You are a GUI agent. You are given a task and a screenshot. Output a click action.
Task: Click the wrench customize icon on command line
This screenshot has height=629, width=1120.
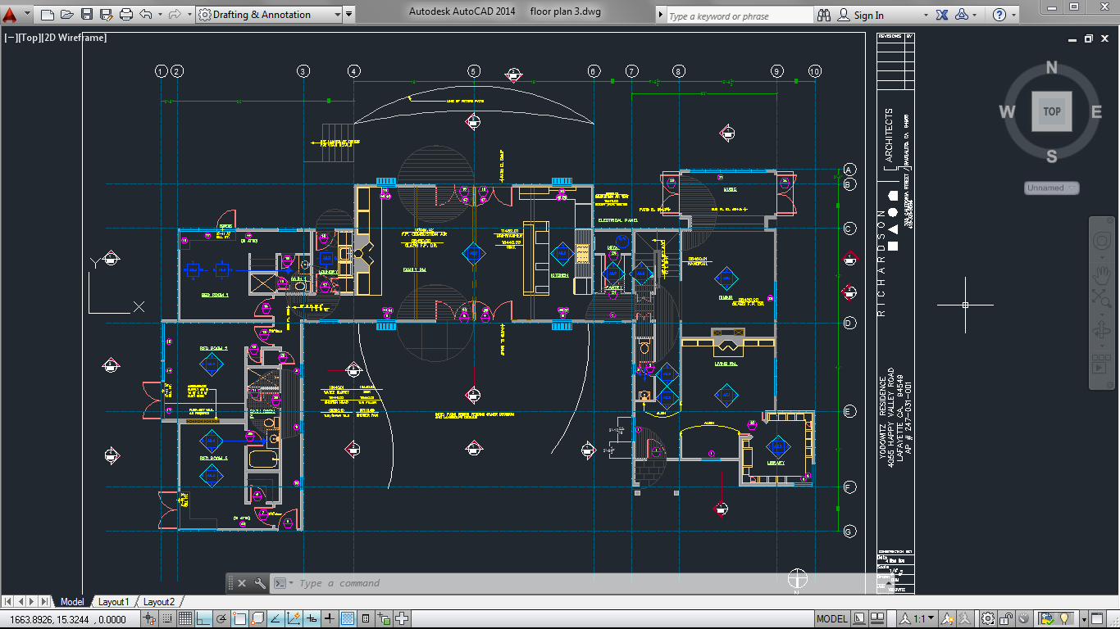point(260,583)
